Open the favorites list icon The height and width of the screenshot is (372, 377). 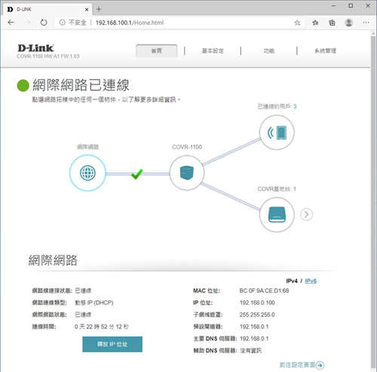[315, 23]
